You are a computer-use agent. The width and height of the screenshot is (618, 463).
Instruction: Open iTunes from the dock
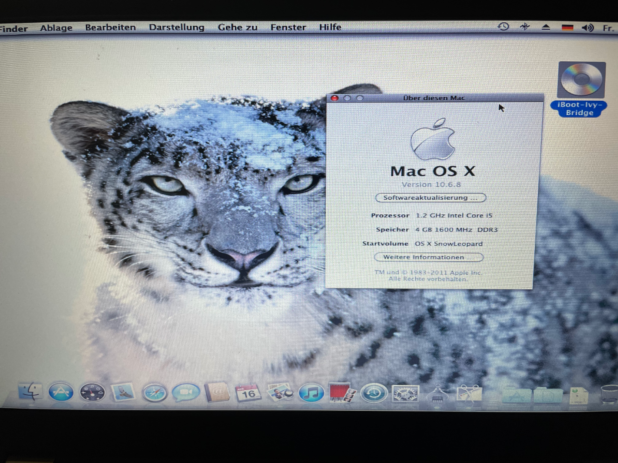coord(311,393)
